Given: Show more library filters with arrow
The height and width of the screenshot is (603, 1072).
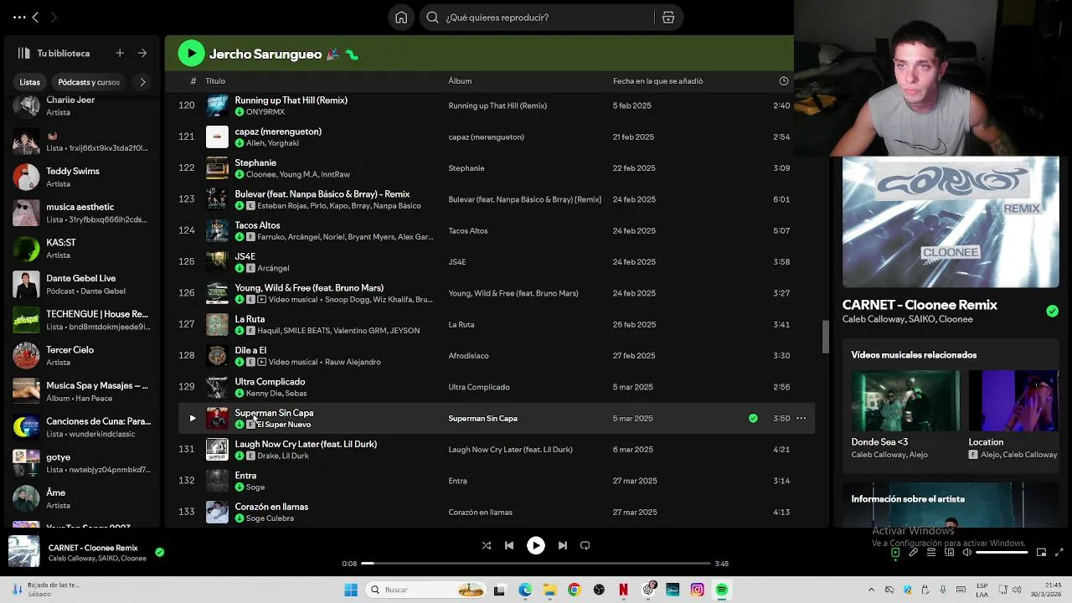Looking at the screenshot, I should 142,82.
